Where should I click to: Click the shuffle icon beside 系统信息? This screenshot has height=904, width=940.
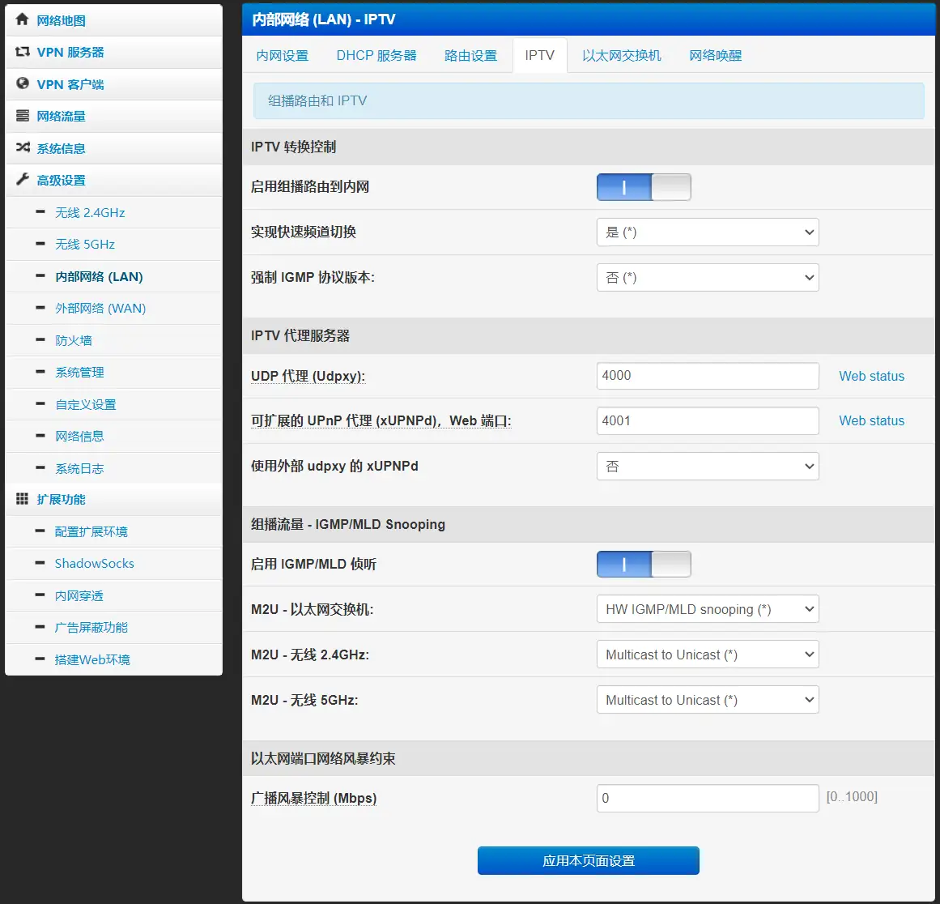22,147
